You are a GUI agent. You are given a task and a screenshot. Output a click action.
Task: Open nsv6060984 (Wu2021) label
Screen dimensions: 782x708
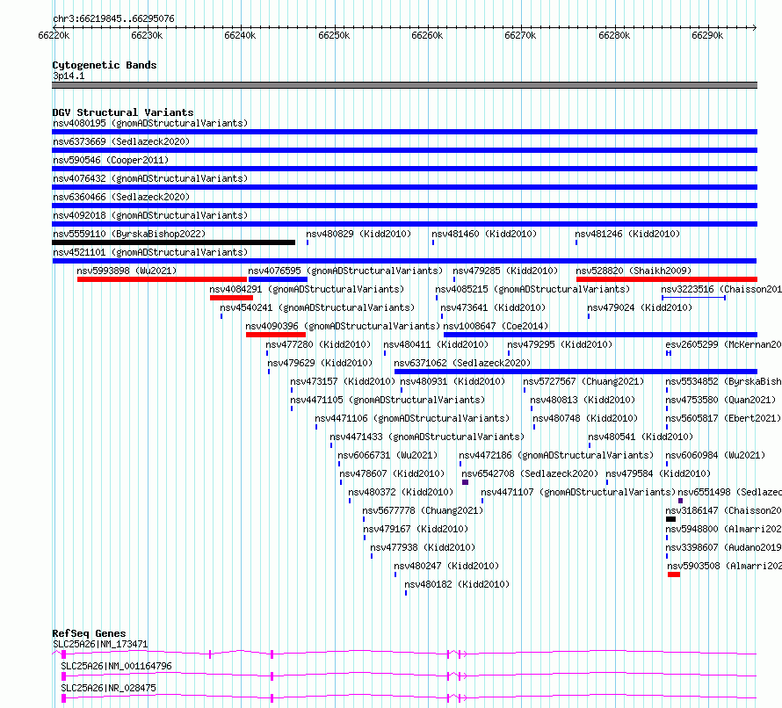point(716,455)
